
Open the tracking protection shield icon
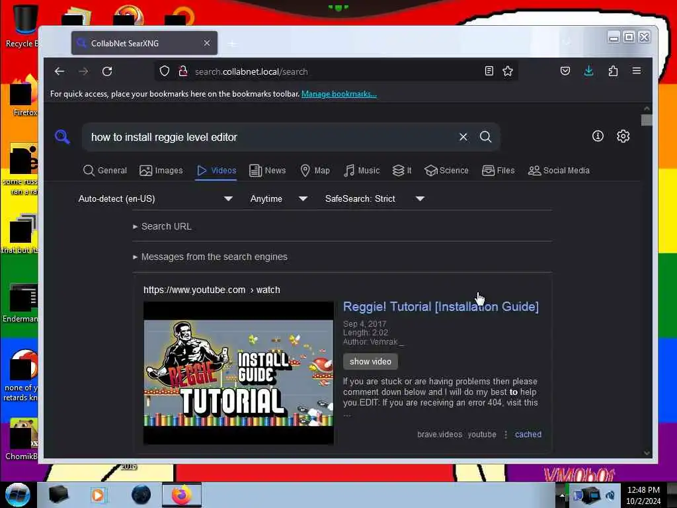click(x=165, y=71)
